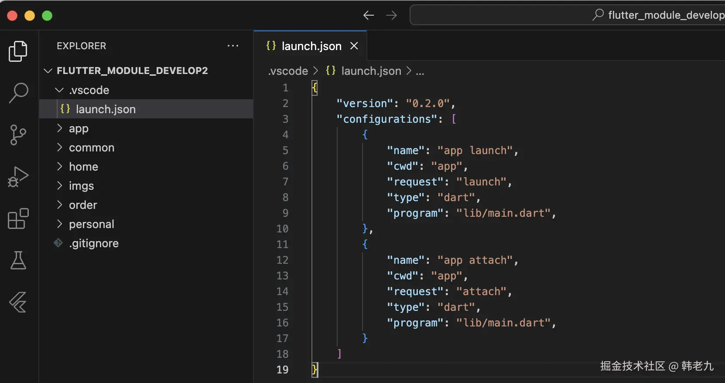Image resolution: width=725 pixels, height=383 pixels.
Task: Click the Go Back arrow
Action: coord(369,16)
